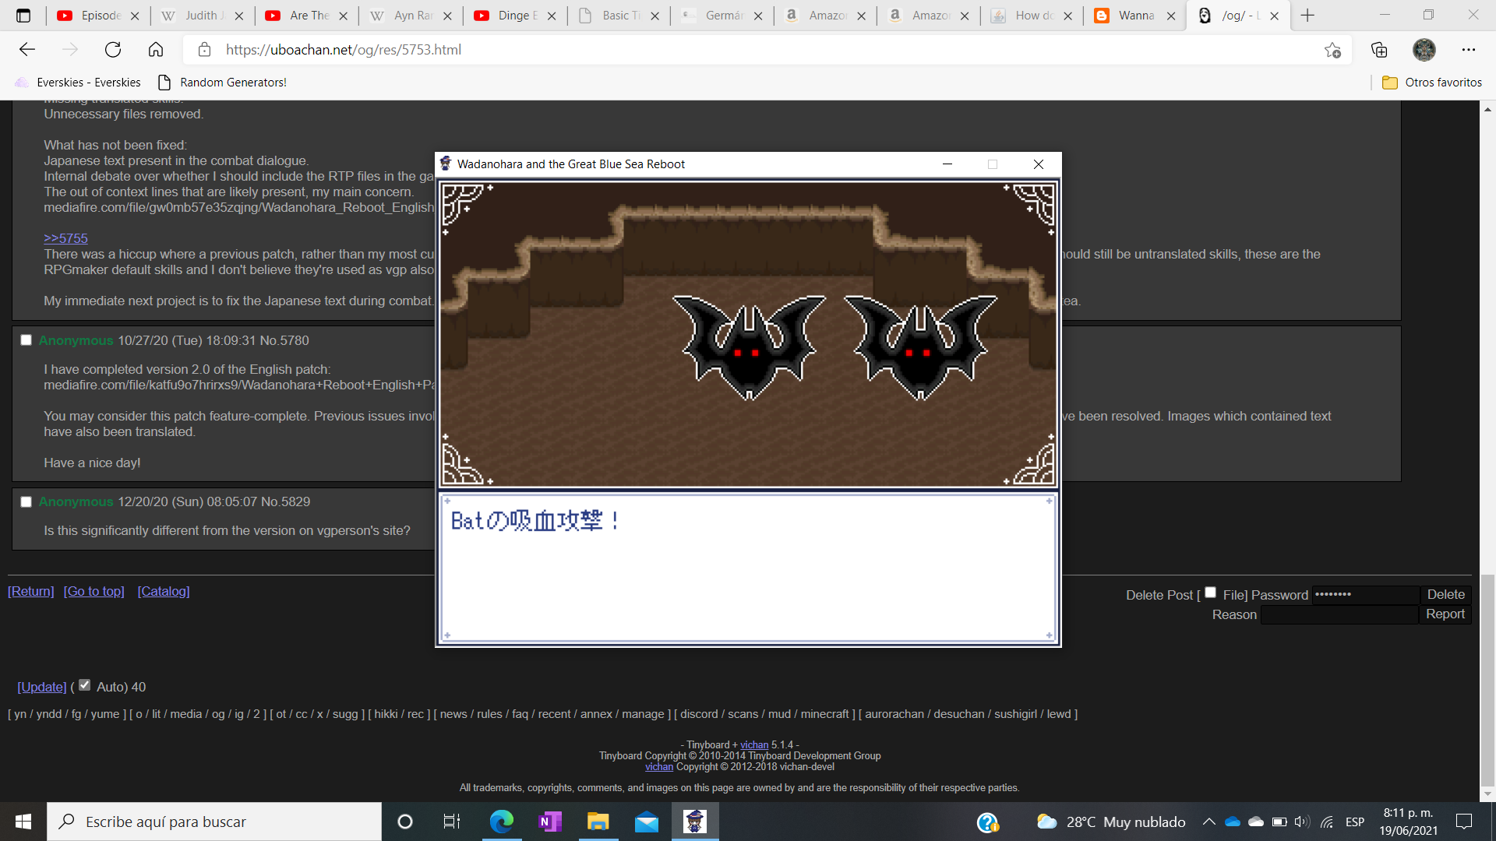Check the box for post No.5829

[26, 502]
